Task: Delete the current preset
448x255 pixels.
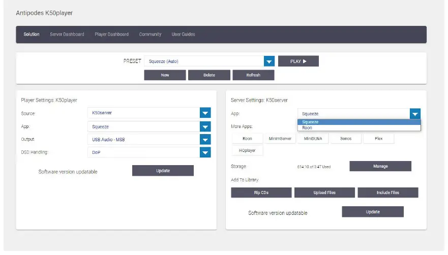Action: tap(209, 75)
